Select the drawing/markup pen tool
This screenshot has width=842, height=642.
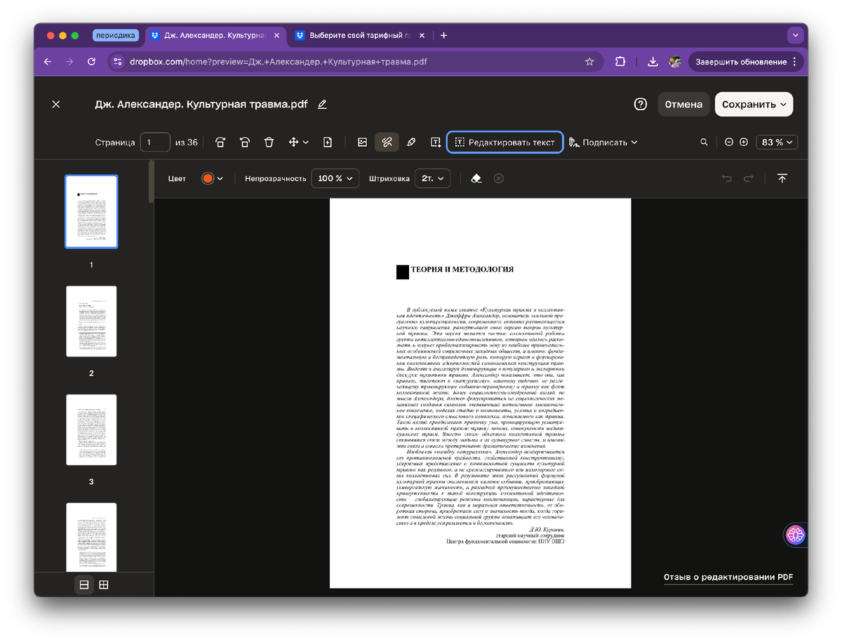pyautogui.click(x=387, y=142)
